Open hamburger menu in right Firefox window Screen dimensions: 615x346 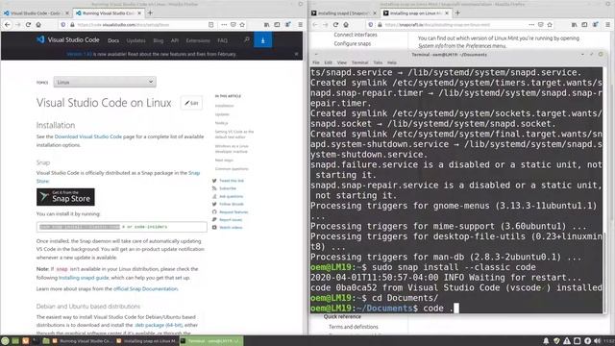point(608,25)
